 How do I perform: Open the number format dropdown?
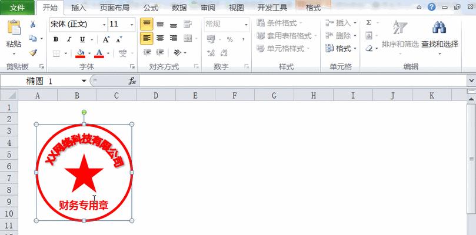pos(246,25)
